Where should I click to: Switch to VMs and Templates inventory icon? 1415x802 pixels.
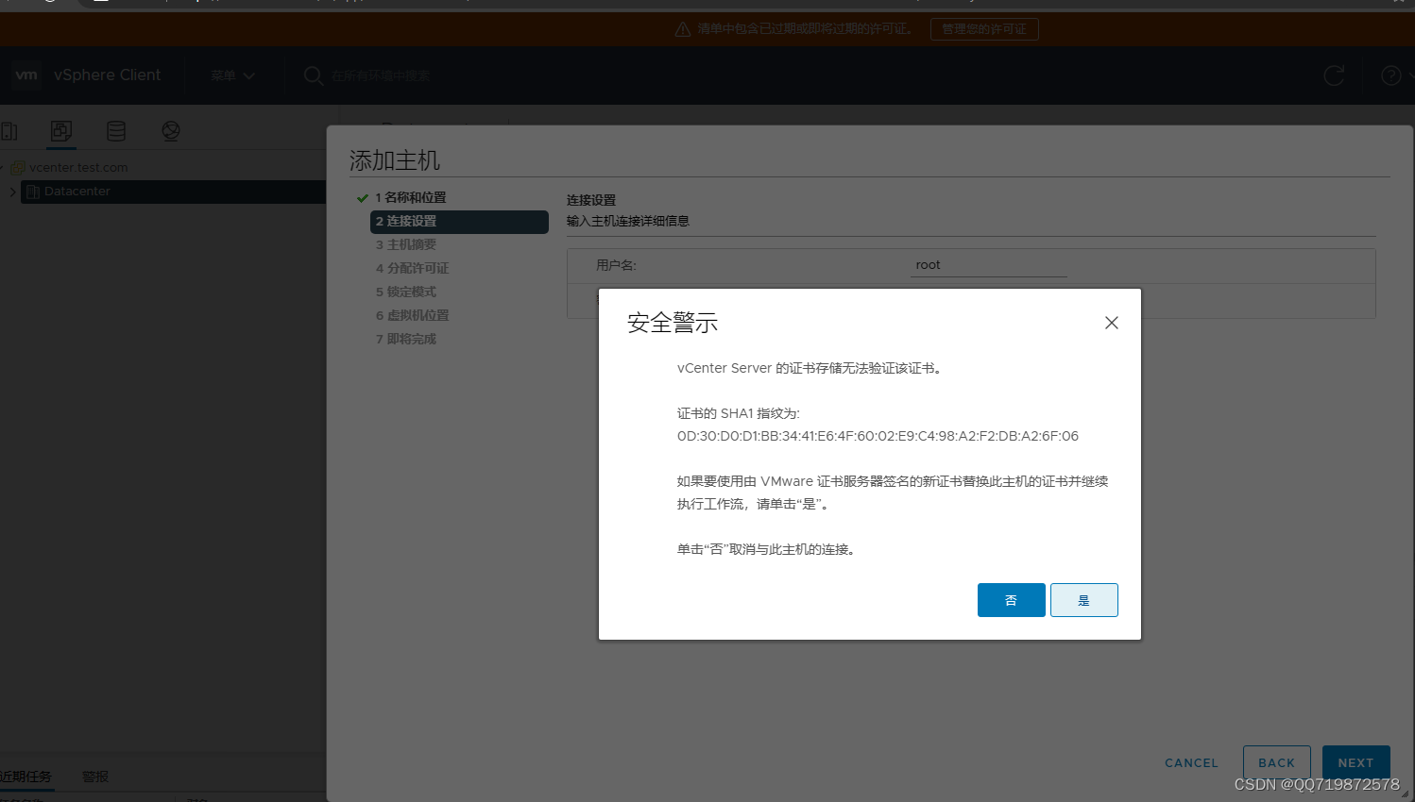click(61, 131)
